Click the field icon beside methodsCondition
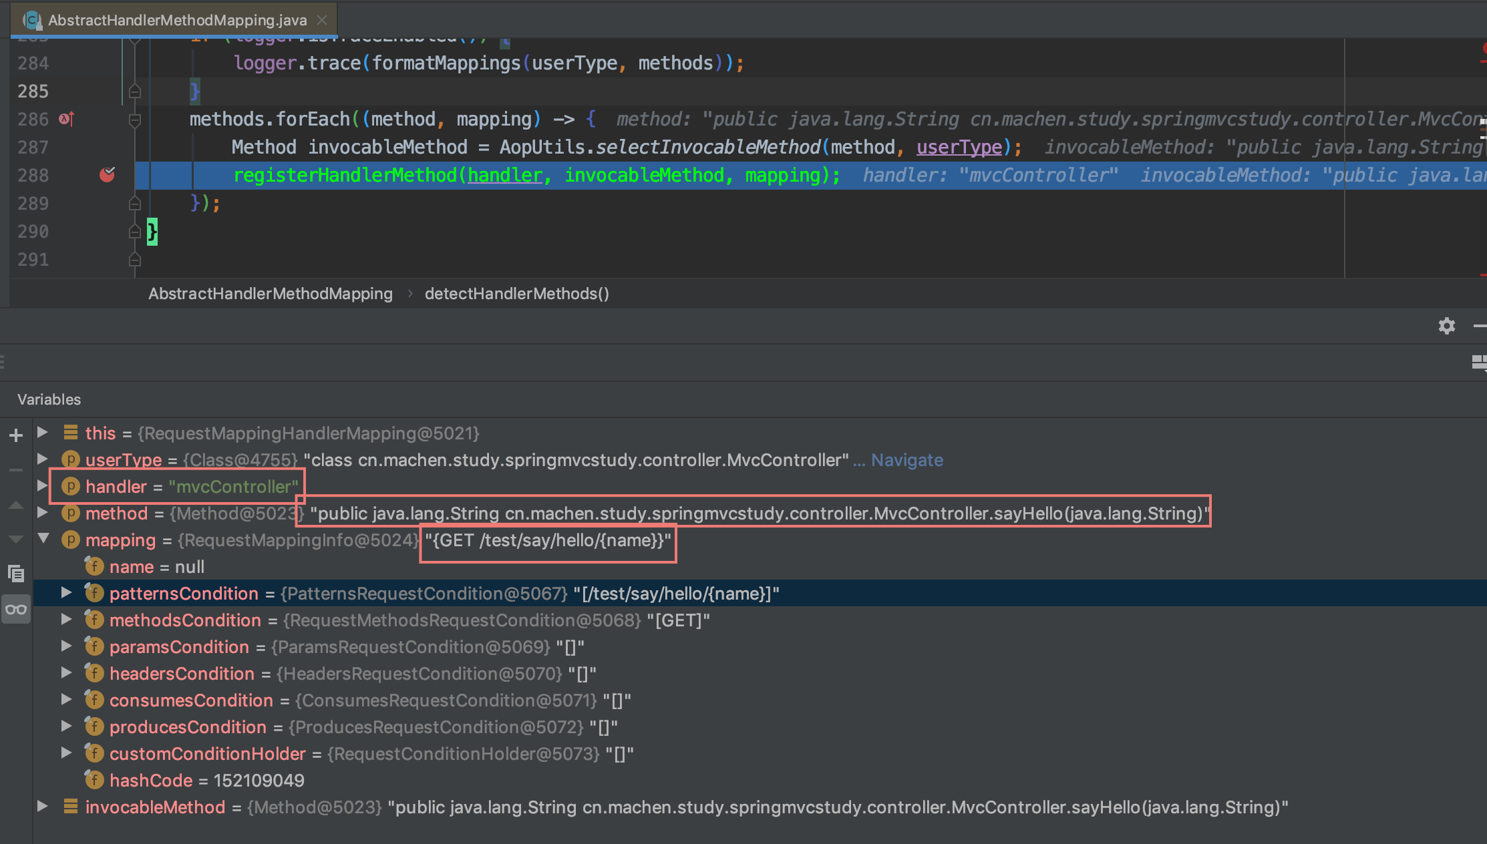This screenshot has width=1487, height=844. pos(94,619)
